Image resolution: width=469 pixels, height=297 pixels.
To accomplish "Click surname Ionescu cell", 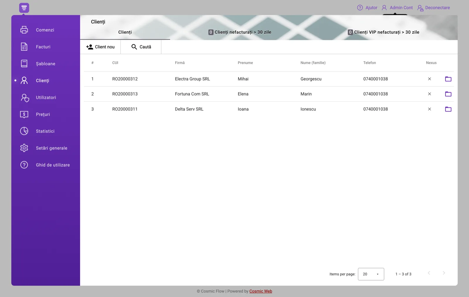I will pyautogui.click(x=308, y=109).
